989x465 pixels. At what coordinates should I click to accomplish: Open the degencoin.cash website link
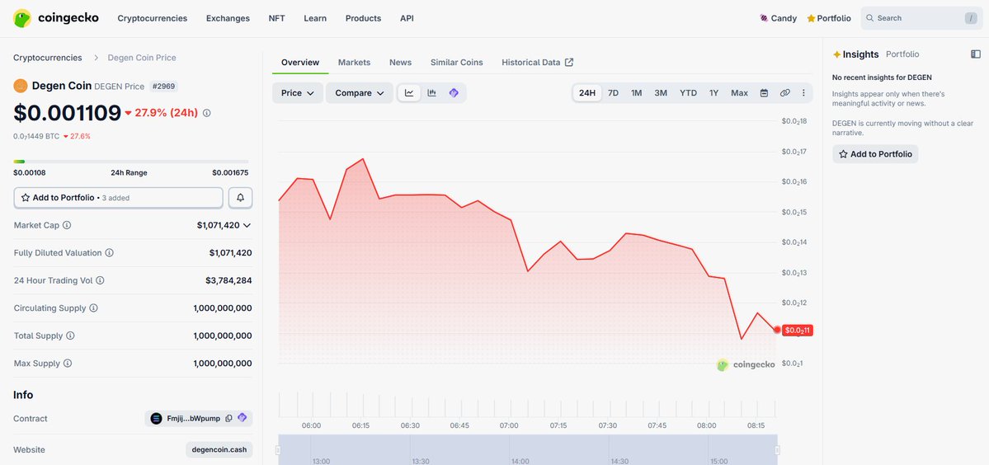[x=219, y=450]
